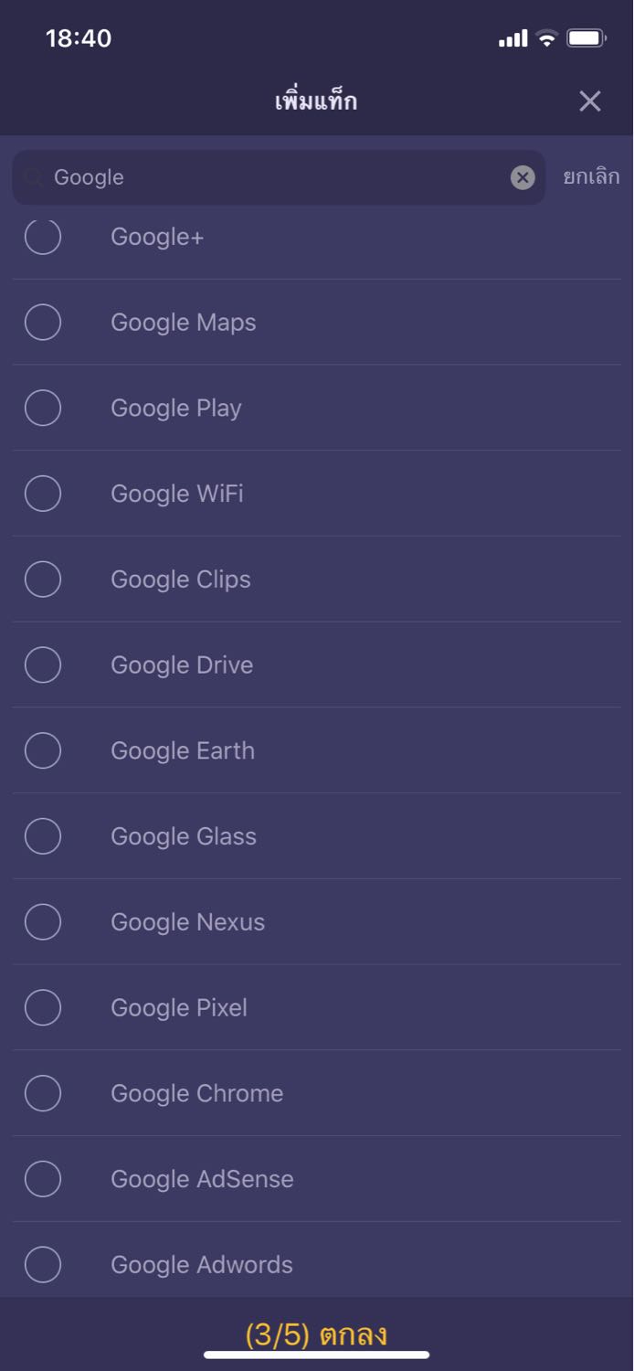Click the Google search input field
The height and width of the screenshot is (1371, 634).
tap(274, 177)
